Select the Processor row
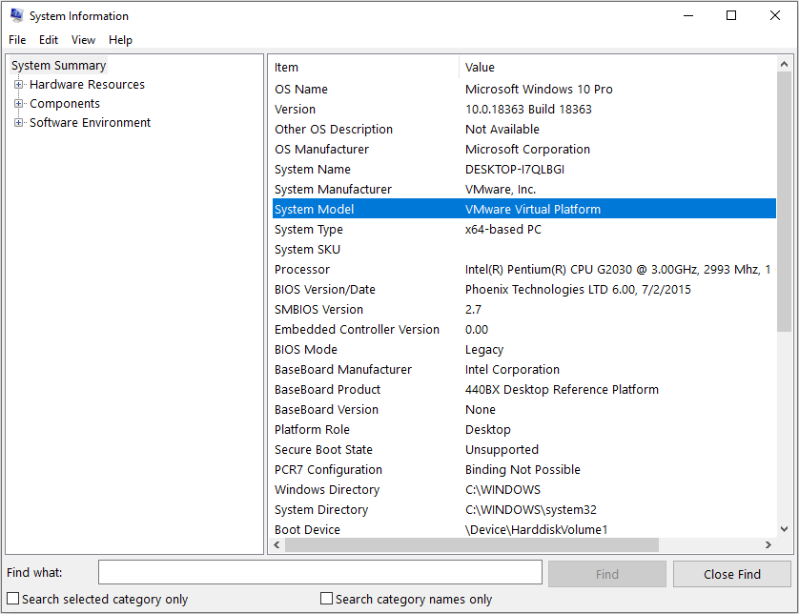Viewport: 799px width, 614px height. [524, 269]
